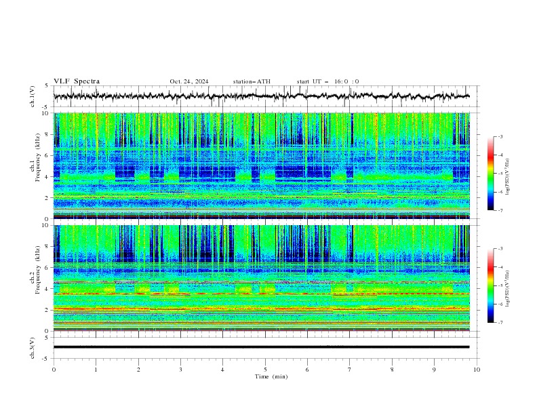This screenshot has width=537, height=415.
Task: Click time axis tick label "3"
Action: coord(180,370)
